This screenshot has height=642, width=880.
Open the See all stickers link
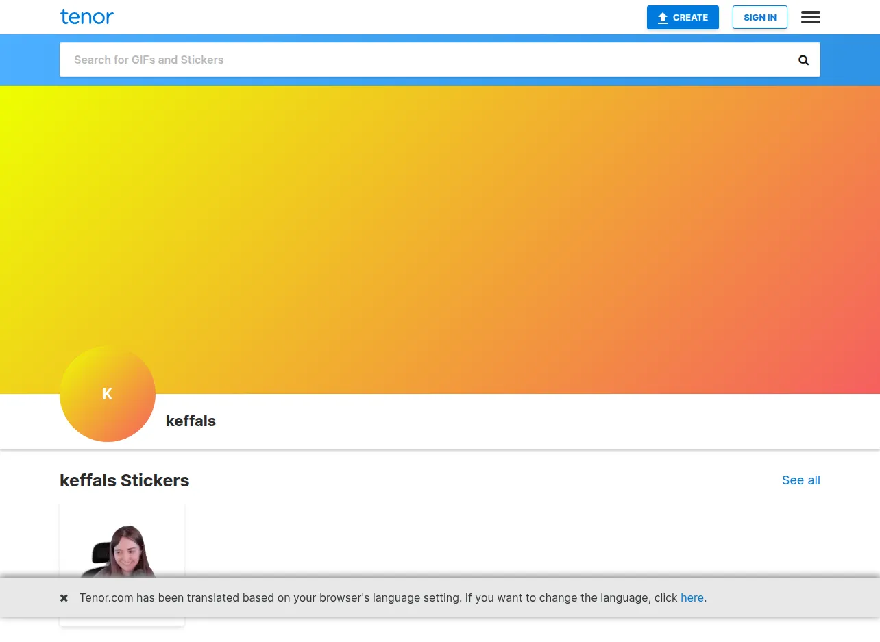pos(801,480)
